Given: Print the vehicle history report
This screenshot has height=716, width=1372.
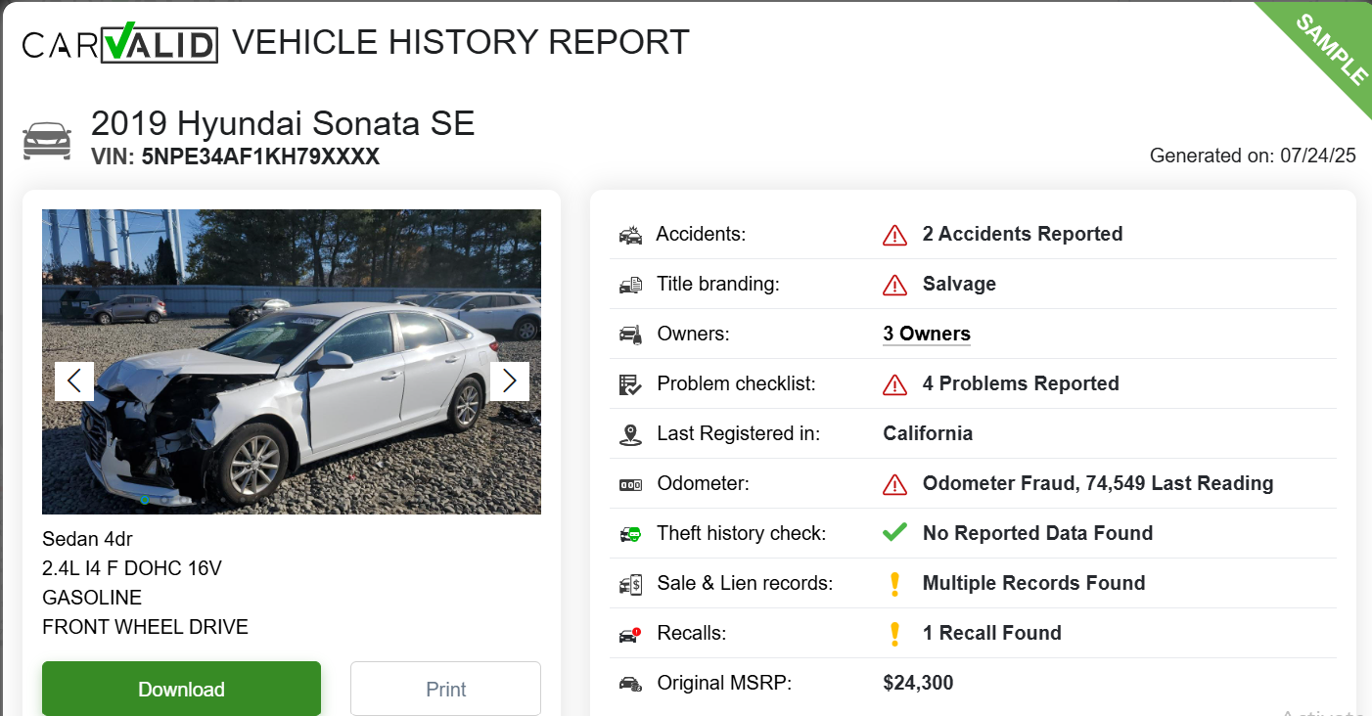Looking at the screenshot, I should coord(445,689).
